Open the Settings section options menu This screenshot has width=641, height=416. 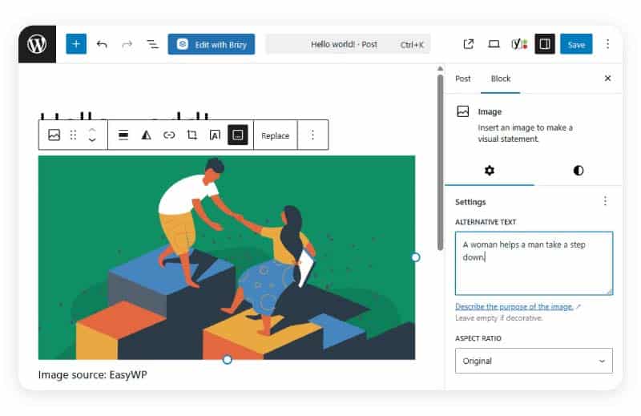605,201
